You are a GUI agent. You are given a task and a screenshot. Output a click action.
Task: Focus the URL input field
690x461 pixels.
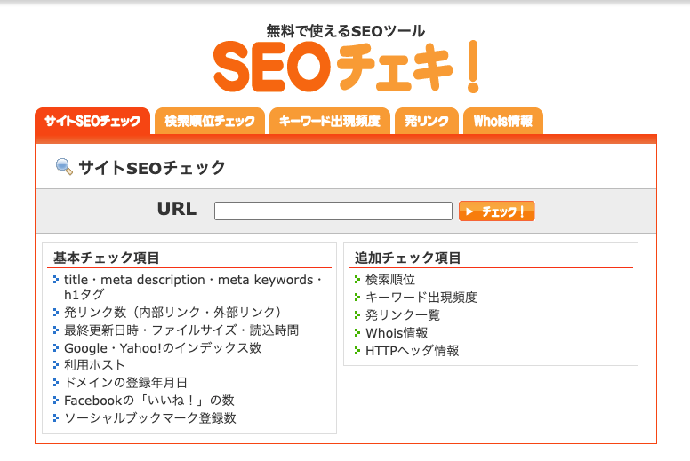tap(333, 211)
